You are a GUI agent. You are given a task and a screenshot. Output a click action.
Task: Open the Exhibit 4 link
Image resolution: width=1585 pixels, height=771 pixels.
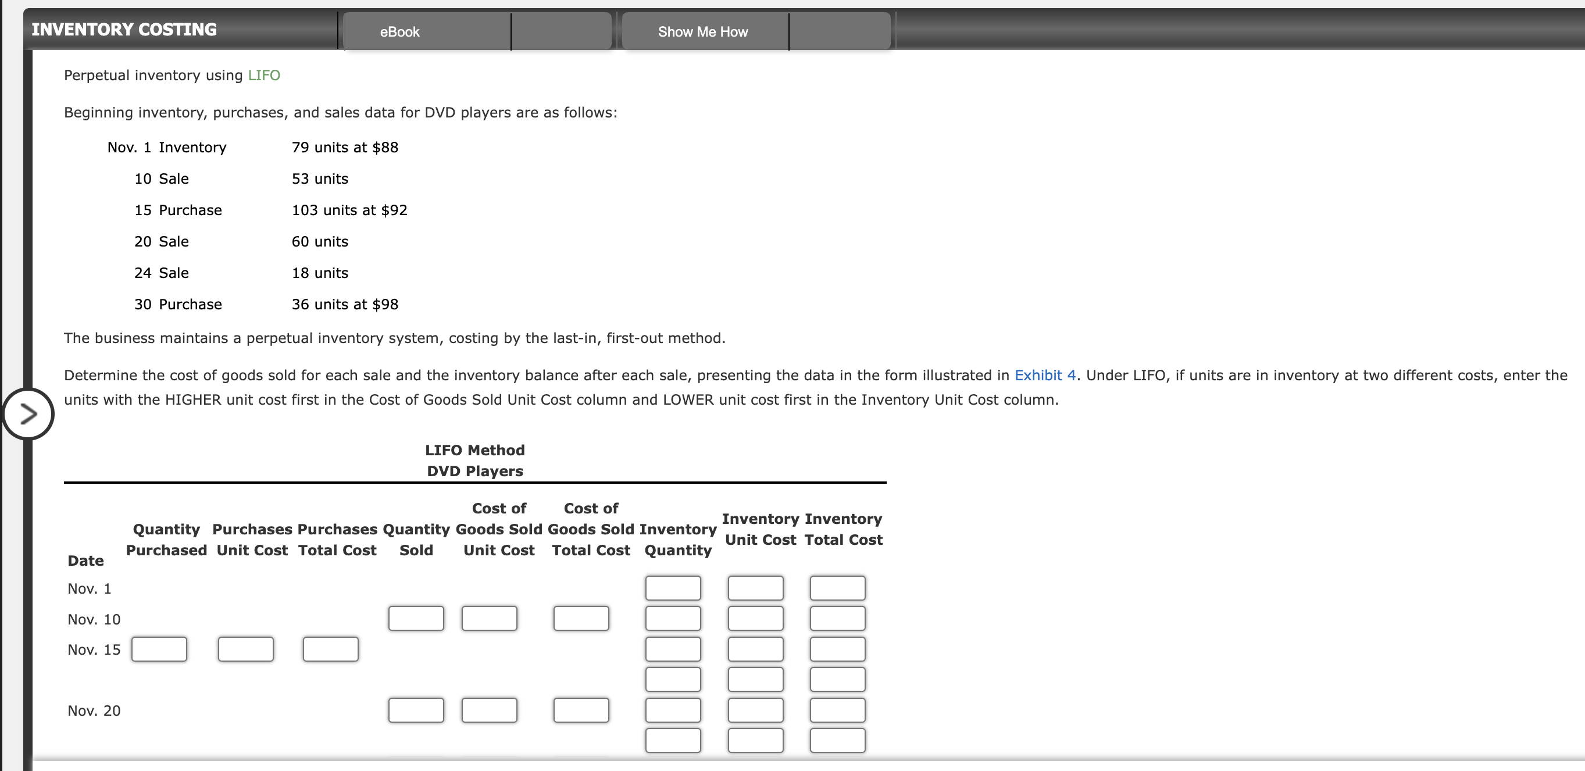point(1045,374)
